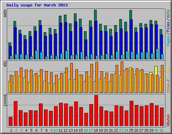
Task: Click day label '1' on the x-axis
Action: click(x=11, y=130)
